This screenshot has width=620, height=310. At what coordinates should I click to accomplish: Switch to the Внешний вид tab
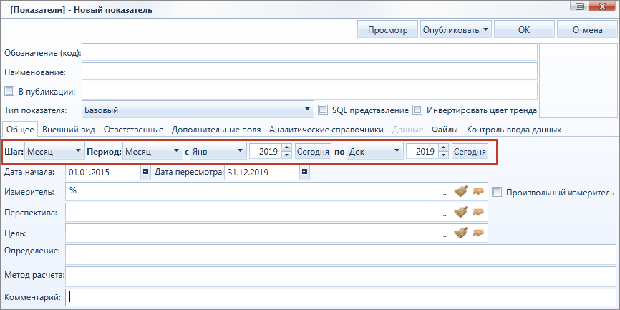[x=69, y=130]
